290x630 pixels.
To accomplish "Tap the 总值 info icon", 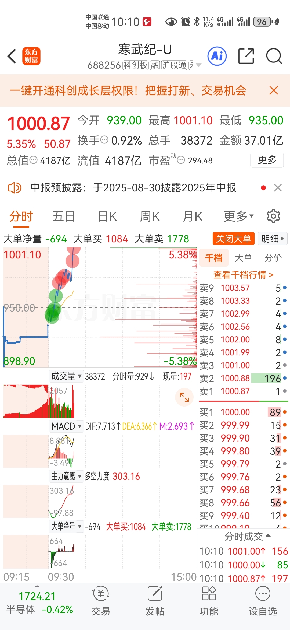I will click(33, 160).
